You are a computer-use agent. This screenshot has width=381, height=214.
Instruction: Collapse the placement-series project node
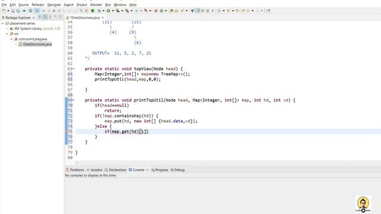[x=2, y=24]
